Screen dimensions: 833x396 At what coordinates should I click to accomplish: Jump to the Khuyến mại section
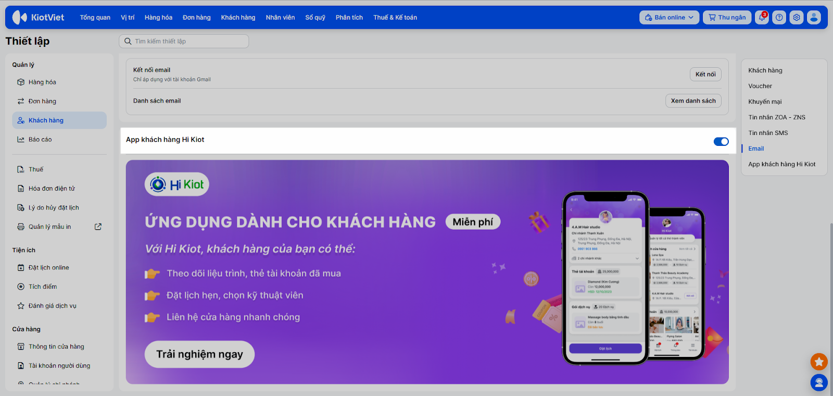point(765,102)
